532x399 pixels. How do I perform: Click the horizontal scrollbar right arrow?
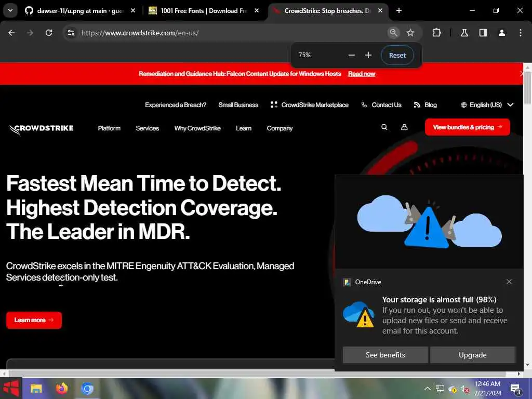pos(519,374)
